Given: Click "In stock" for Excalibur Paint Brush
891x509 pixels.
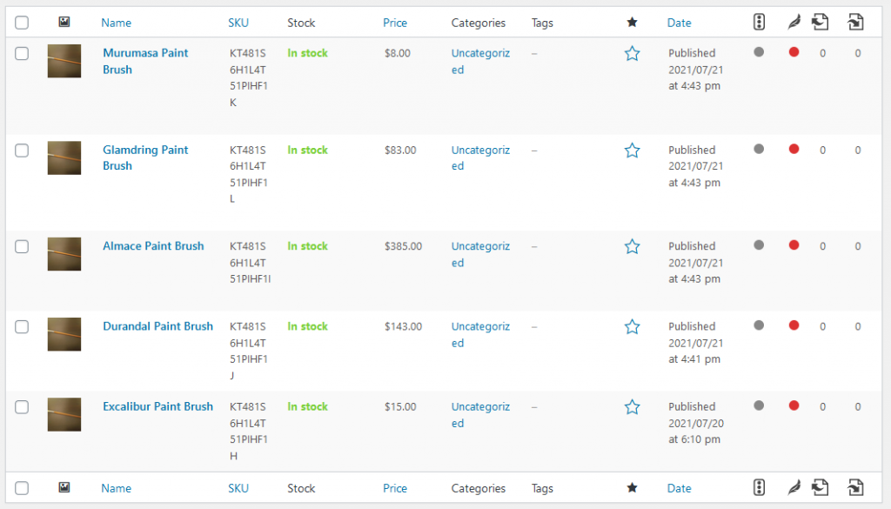Looking at the screenshot, I should [x=307, y=406].
